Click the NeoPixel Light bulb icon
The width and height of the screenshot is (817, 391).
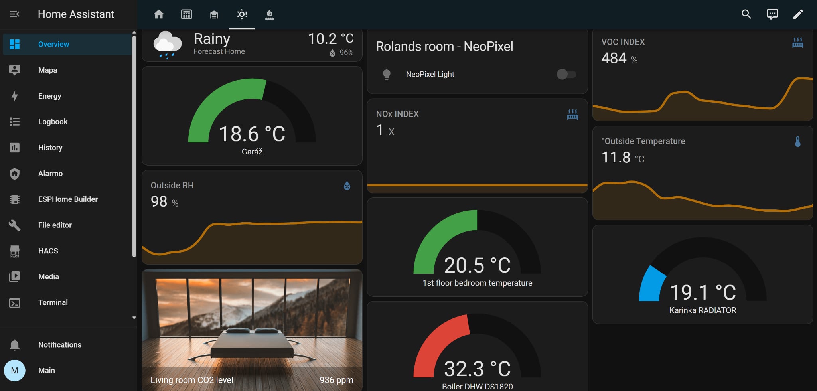click(386, 75)
